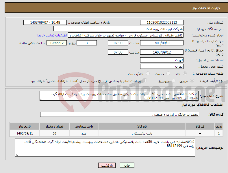Click the چاپ print button
This screenshot has height=173, width=228.
click(127, 165)
